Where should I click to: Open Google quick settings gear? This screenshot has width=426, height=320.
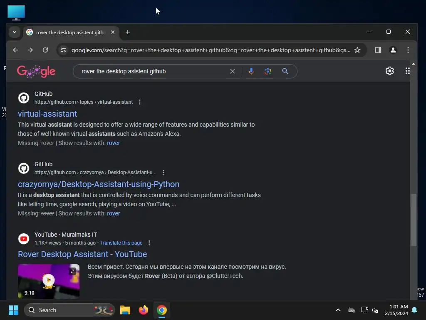(389, 71)
